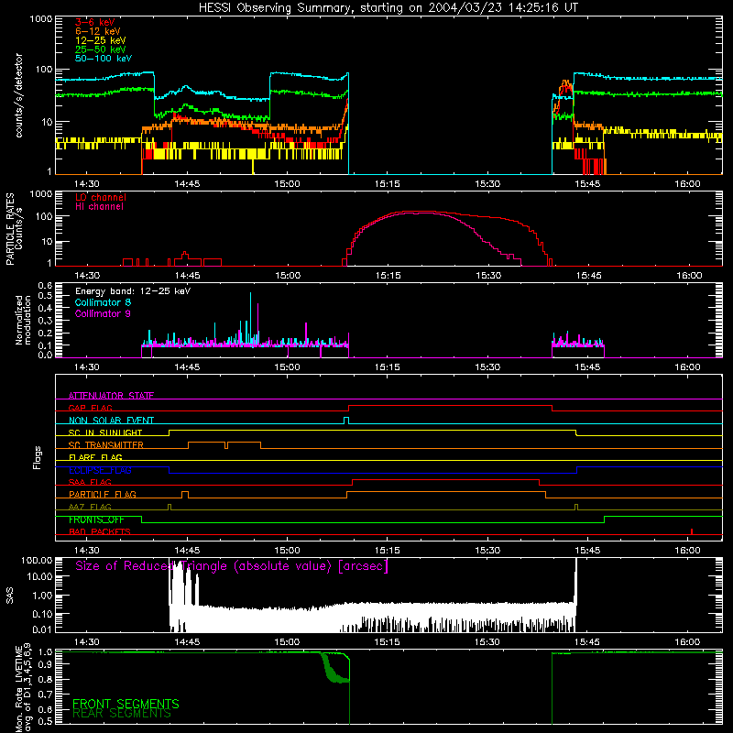Image resolution: width=733 pixels, height=733 pixels.
Task: Click the NON_SOLAR_EVENT flag label
Action: 111,421
